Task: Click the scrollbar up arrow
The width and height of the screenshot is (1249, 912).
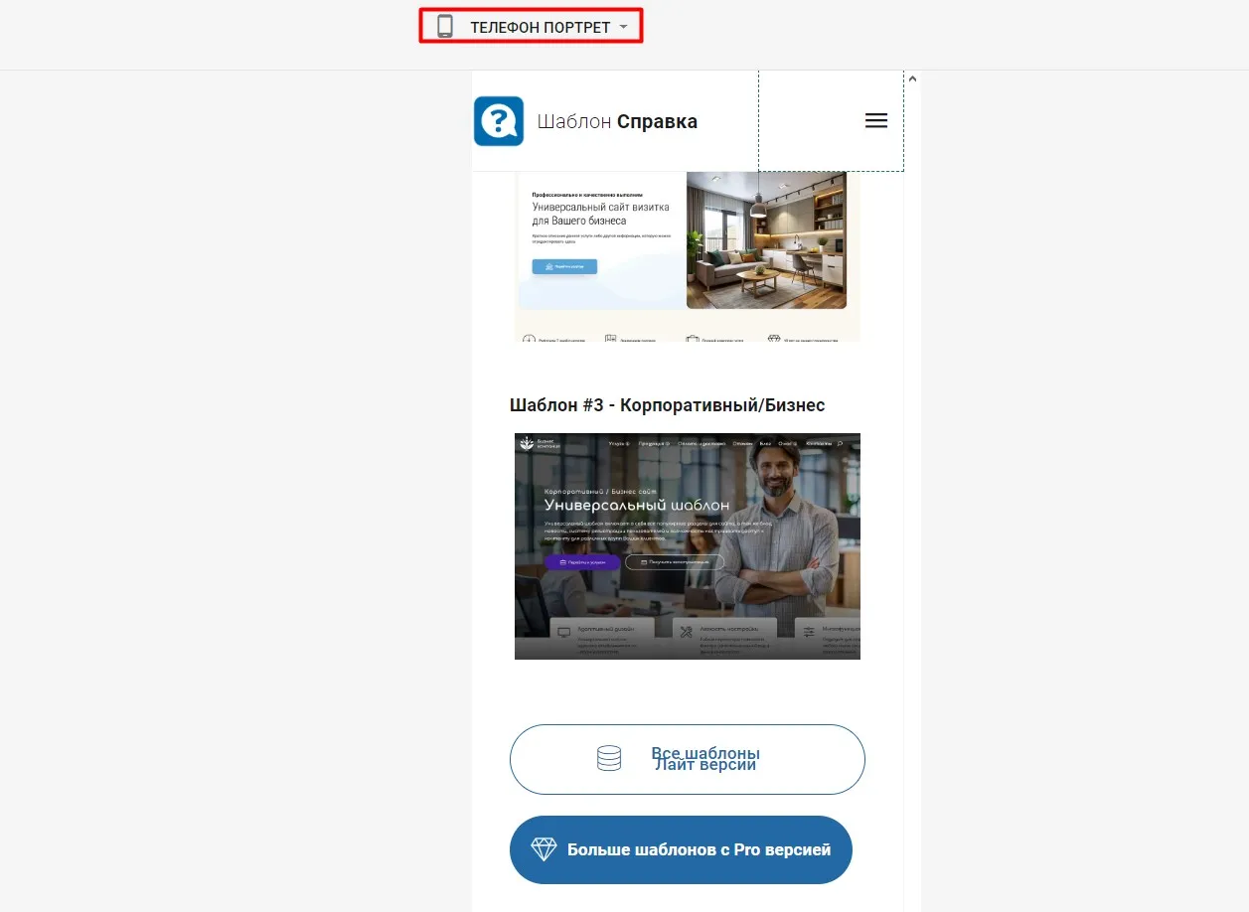Action: click(912, 78)
